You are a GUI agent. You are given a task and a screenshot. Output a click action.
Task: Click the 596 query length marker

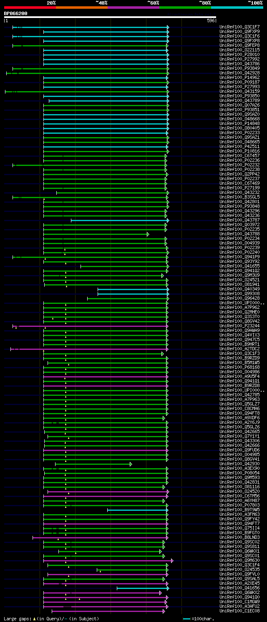pos(211,20)
